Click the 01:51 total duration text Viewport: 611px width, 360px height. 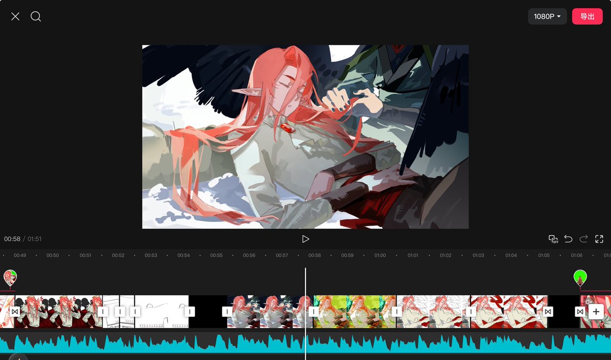tap(35, 239)
